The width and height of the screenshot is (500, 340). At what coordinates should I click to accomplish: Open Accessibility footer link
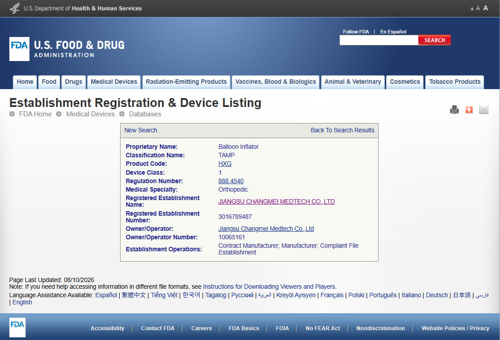coord(108,328)
